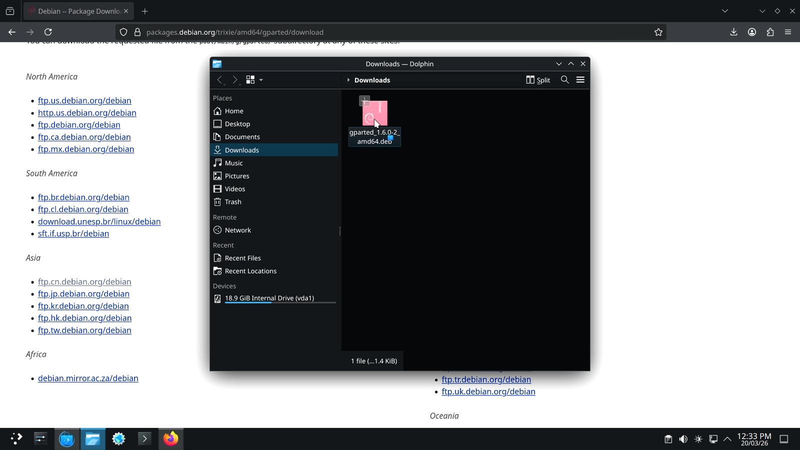Click Dolphin window icon in title bar

pyautogui.click(x=217, y=64)
